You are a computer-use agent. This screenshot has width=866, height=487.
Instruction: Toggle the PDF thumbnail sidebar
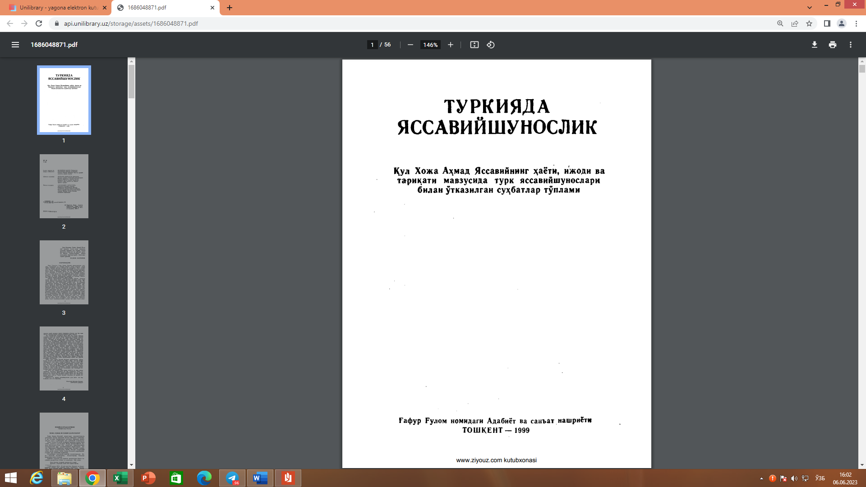15,45
